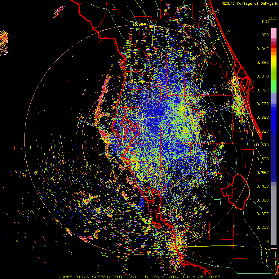
Task: Click the 0.947 scale value
Action: (x=263, y=49)
